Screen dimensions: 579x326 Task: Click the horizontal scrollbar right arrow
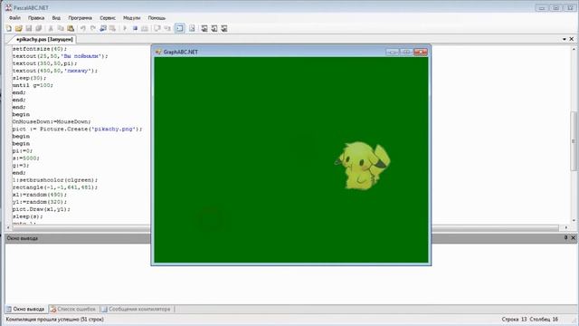click(566, 227)
